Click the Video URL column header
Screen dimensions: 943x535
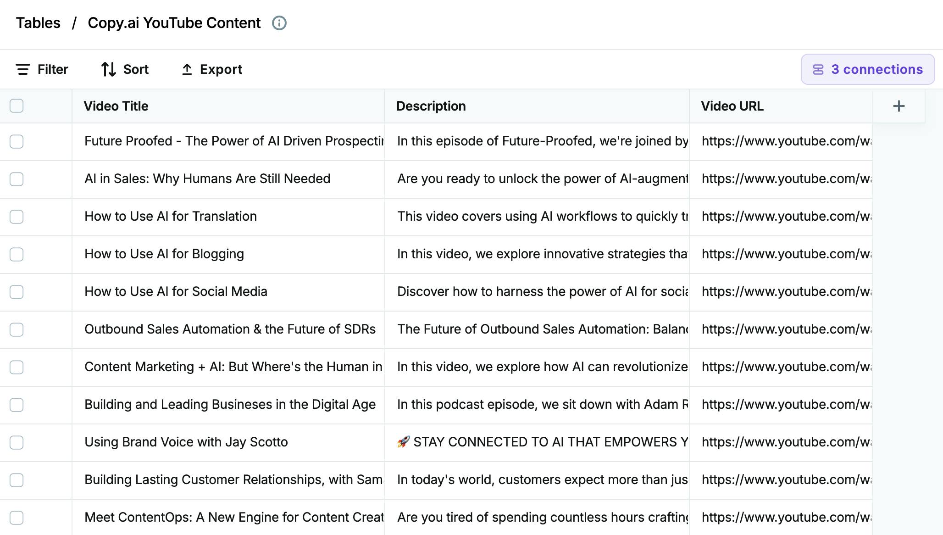tap(732, 106)
